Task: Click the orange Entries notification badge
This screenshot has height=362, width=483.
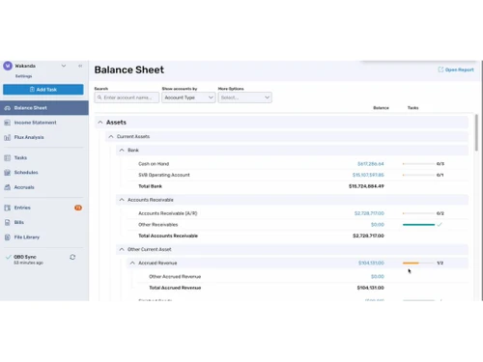Action: coord(78,208)
